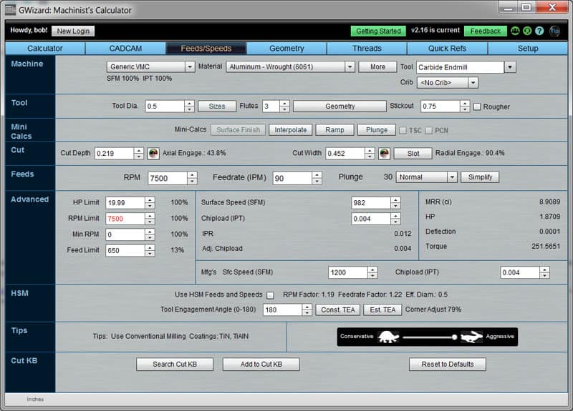This screenshot has width=573, height=411.
Task: Enable the PCN checkbox
Action: tap(428, 130)
